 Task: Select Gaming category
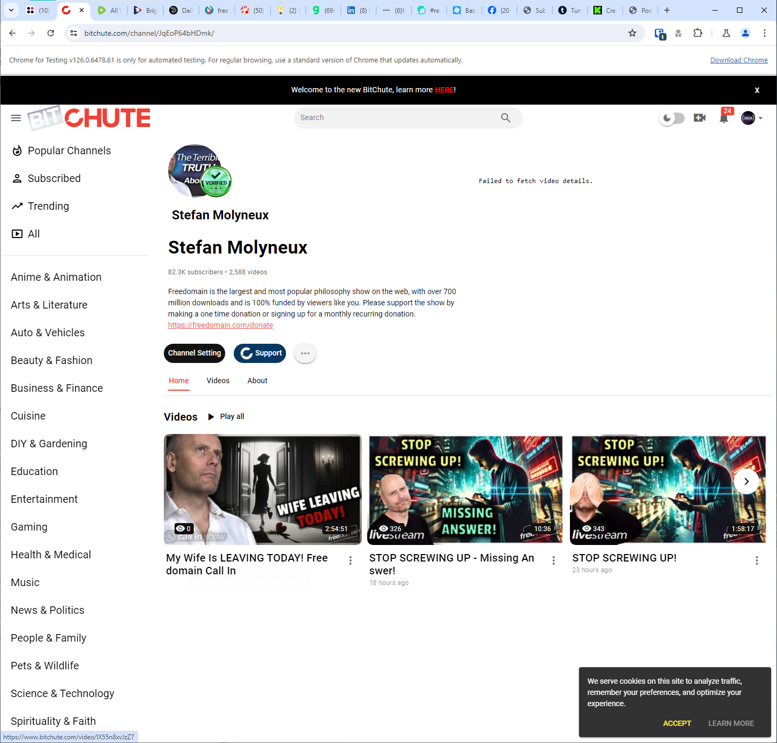point(29,527)
